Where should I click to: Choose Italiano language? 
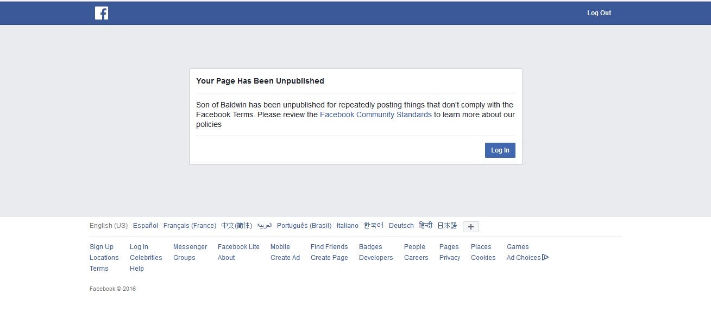tap(348, 226)
